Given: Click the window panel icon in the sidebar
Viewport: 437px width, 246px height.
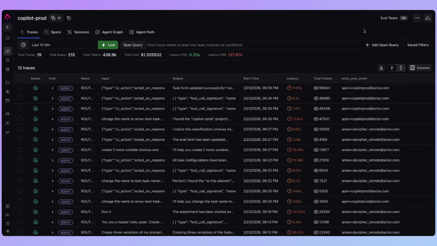Looking at the screenshot, I should pos(8,101).
